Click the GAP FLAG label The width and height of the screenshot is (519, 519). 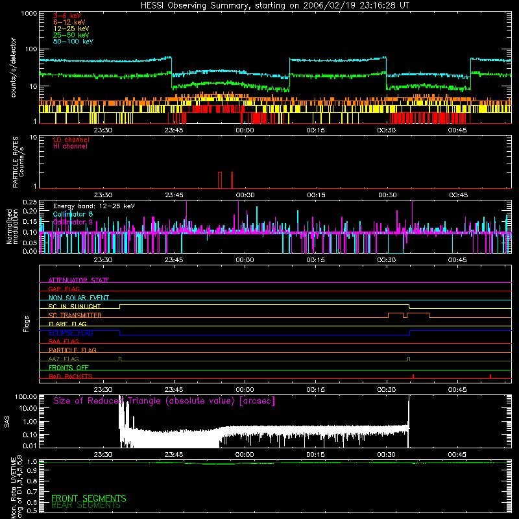pyautogui.click(x=64, y=289)
